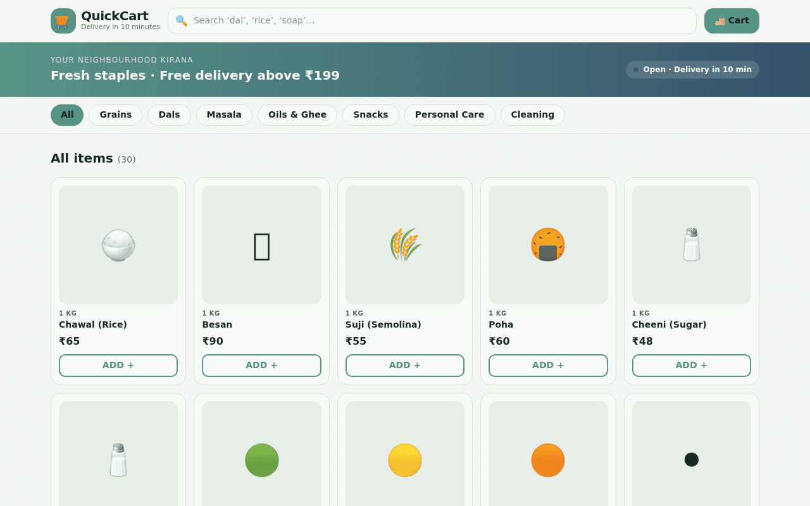Click the free delivery banner headline

click(195, 75)
